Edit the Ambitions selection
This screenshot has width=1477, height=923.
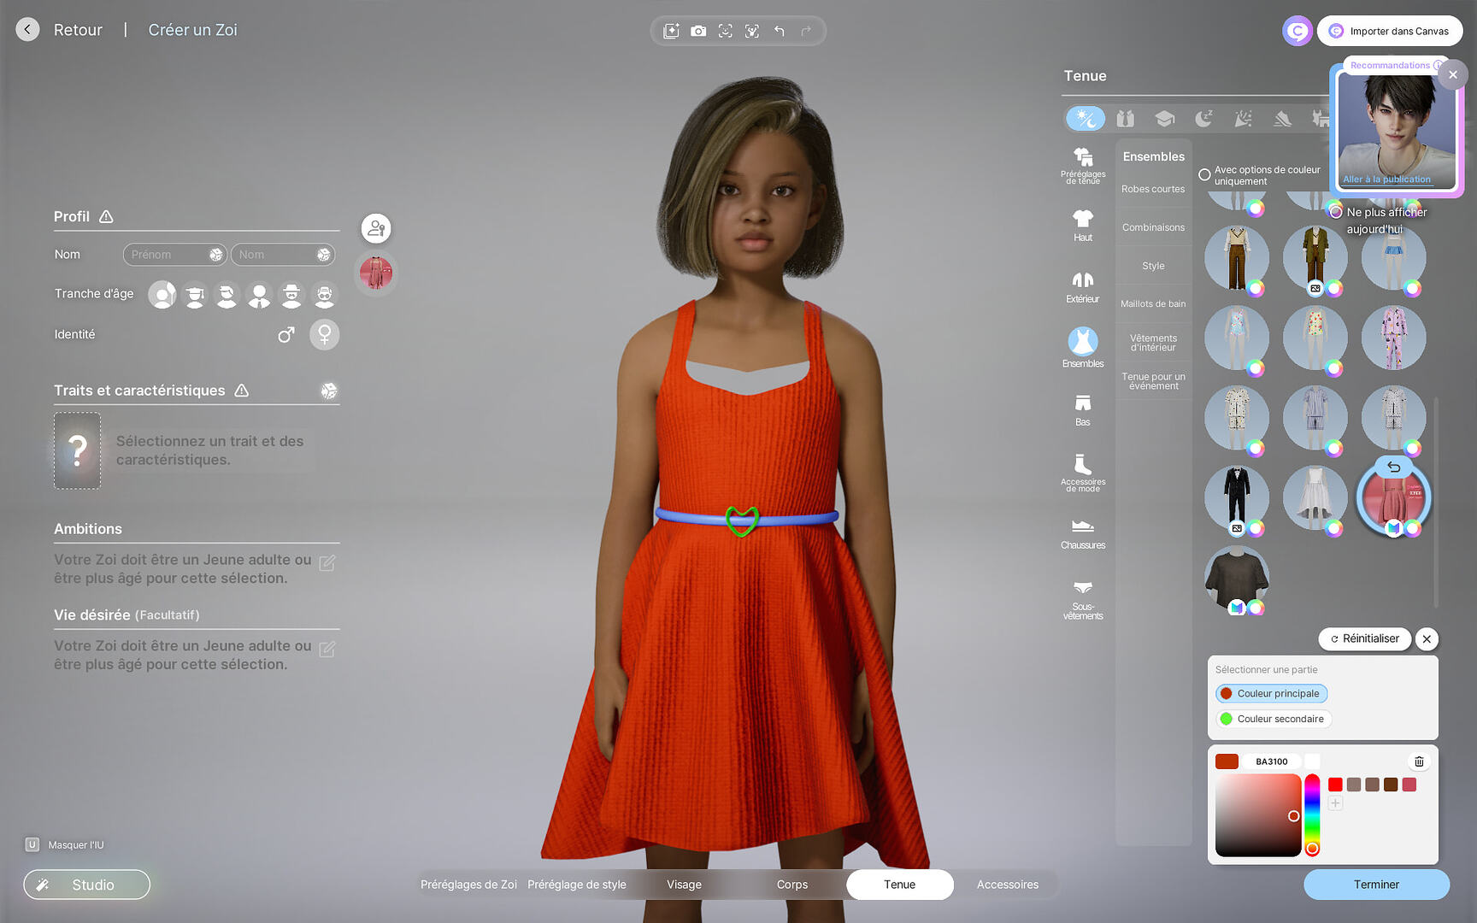pos(327,563)
